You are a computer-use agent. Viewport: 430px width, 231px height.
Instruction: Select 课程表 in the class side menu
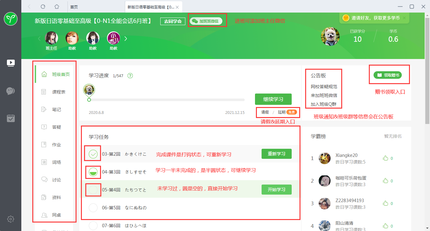pos(59,92)
